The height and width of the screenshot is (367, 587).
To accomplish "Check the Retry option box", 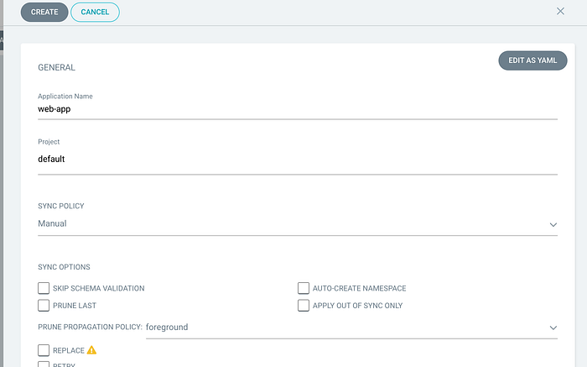I will click(44, 364).
